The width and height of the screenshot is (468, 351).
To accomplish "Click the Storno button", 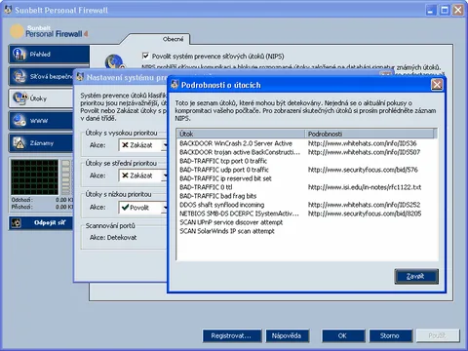I will click(x=390, y=335).
